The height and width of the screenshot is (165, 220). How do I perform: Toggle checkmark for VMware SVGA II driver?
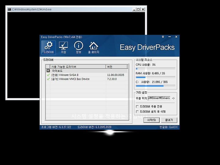click(x=48, y=75)
